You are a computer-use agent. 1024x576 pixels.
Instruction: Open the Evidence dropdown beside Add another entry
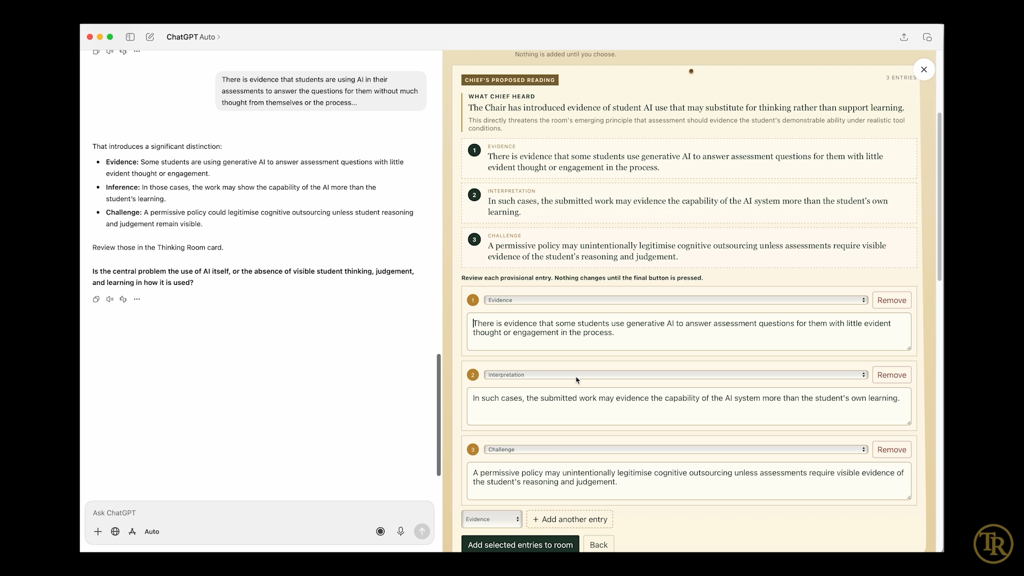pyautogui.click(x=492, y=519)
